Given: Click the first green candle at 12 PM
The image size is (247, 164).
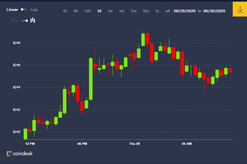Looking at the screenshot, I should 25,134.
